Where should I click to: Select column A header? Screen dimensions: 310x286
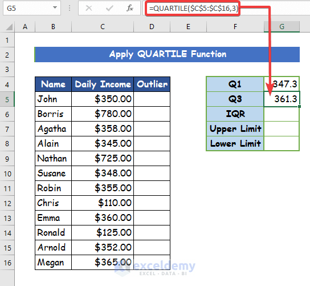[x=25, y=26]
